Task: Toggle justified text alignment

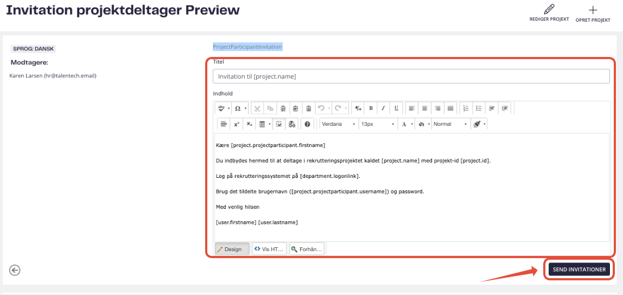Action: tap(450, 108)
